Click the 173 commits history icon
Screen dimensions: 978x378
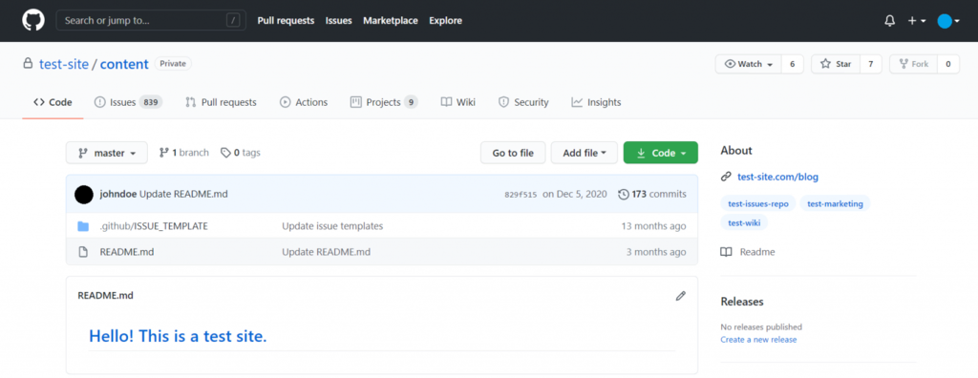(623, 194)
